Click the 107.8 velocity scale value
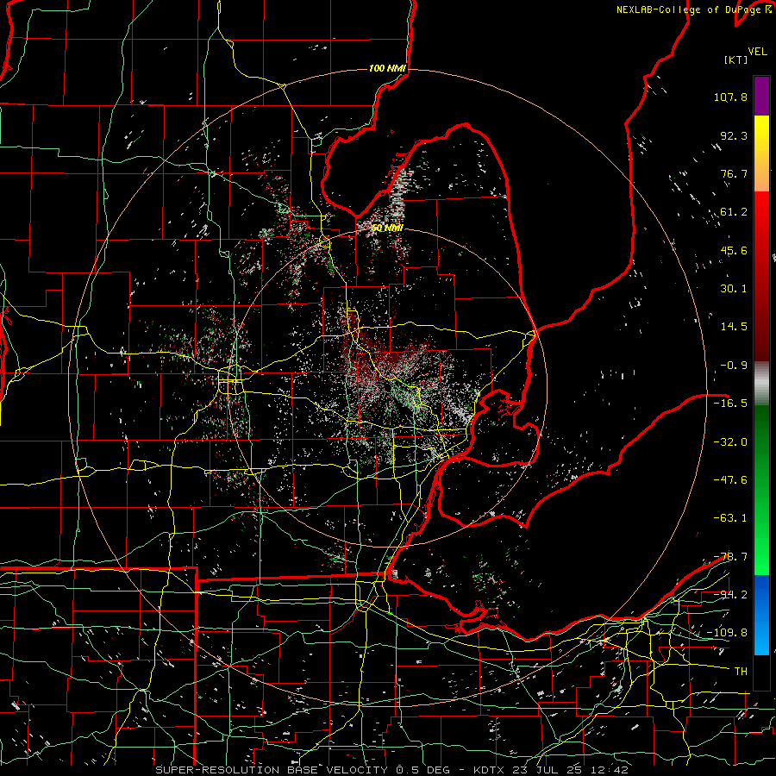The height and width of the screenshot is (776, 776). point(730,97)
